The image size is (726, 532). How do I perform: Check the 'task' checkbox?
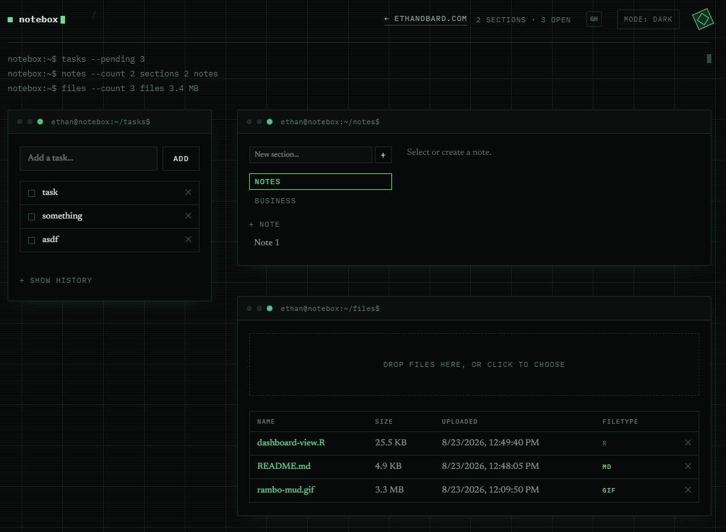(31, 193)
